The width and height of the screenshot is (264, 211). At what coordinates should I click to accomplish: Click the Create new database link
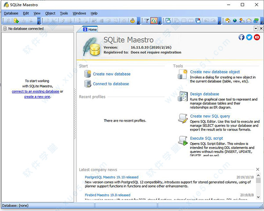coord(112,74)
